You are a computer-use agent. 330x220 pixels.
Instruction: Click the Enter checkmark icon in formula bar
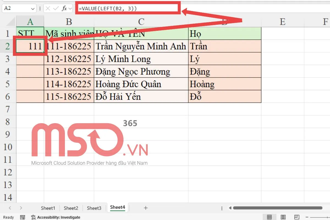[x=56, y=8]
